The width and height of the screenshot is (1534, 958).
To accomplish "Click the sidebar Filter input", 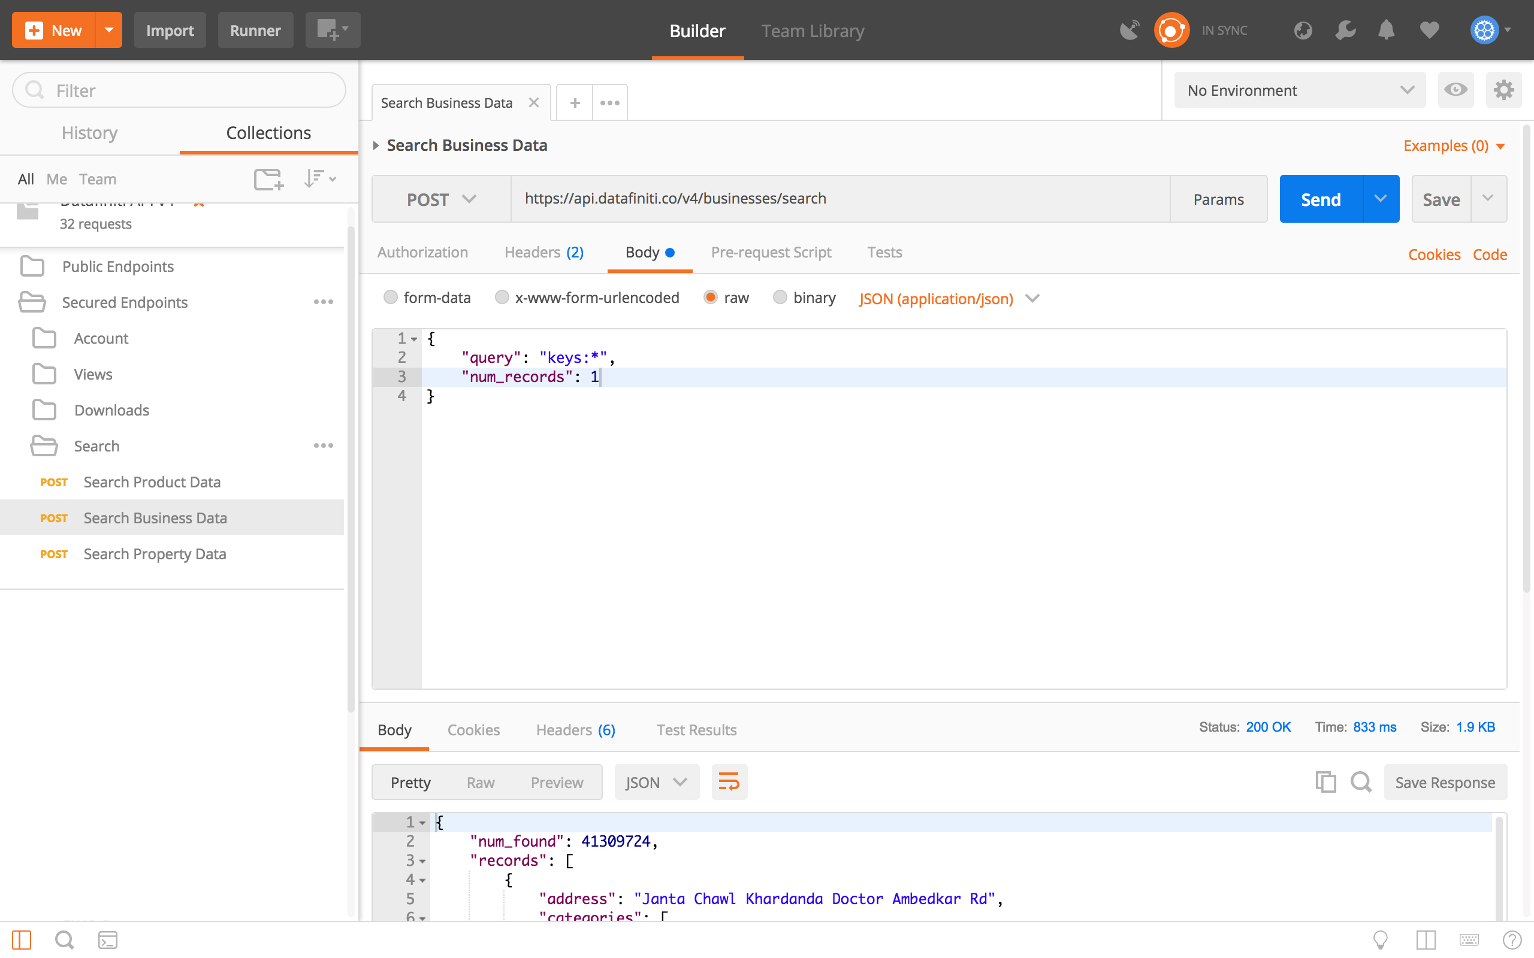I will (179, 90).
